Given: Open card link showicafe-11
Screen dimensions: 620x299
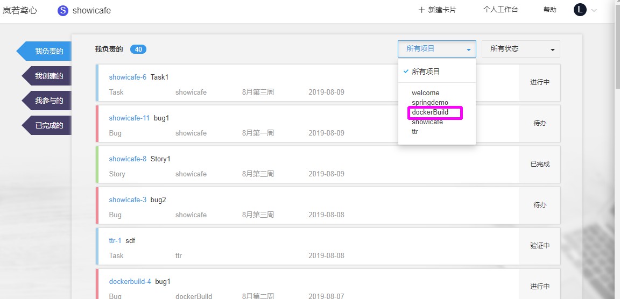Looking at the screenshot, I should tap(129, 118).
